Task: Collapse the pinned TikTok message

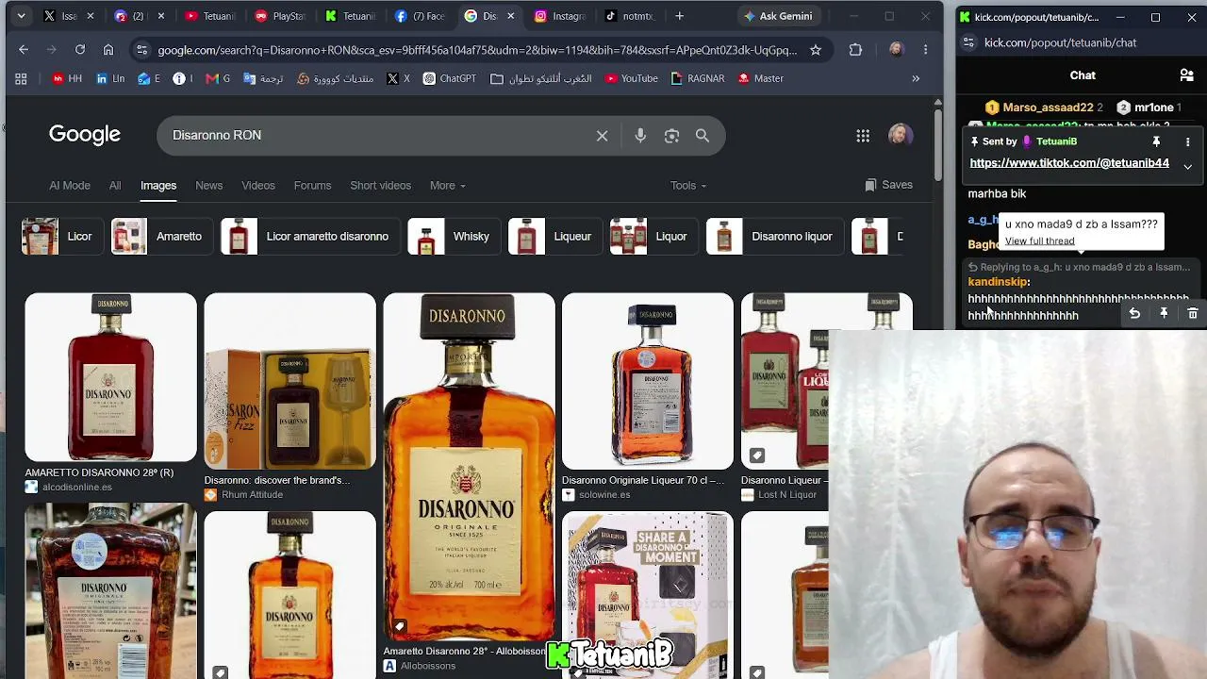Action: pyautogui.click(x=1187, y=166)
